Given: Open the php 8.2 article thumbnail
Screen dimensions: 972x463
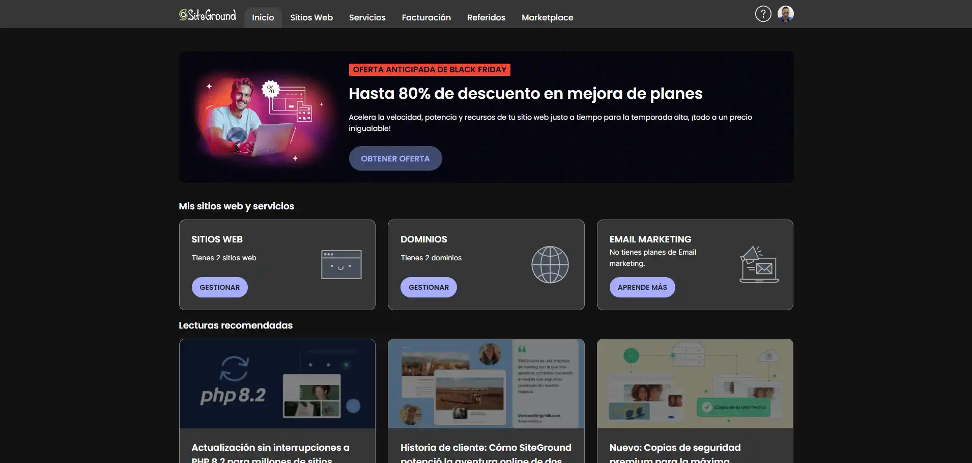Looking at the screenshot, I should [x=277, y=384].
